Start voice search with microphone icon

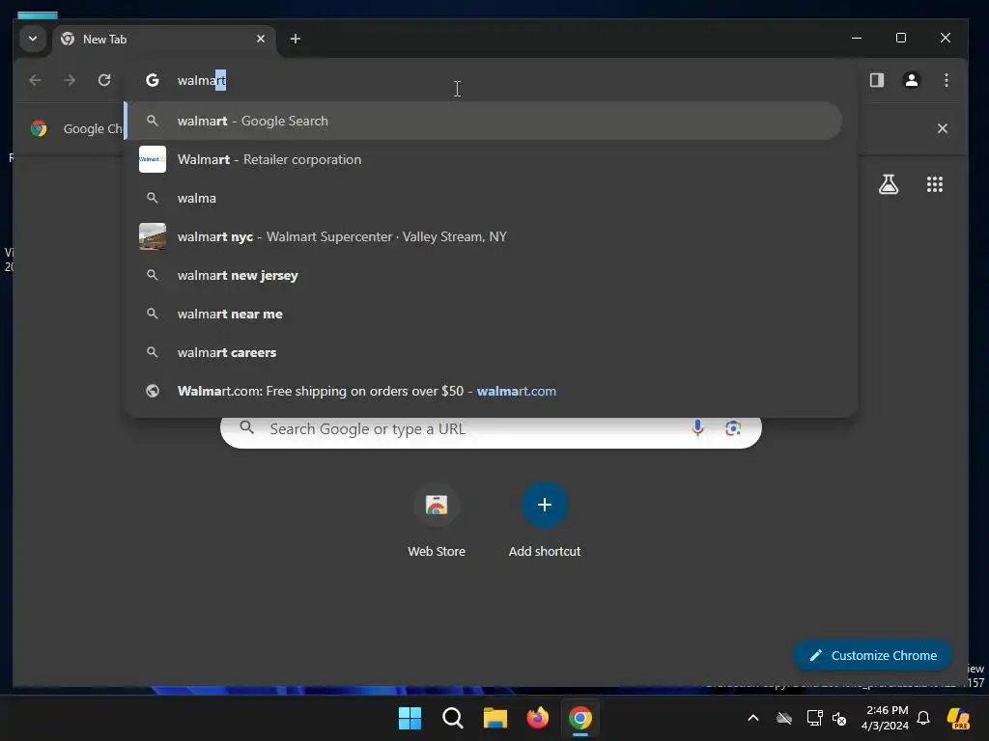click(697, 428)
